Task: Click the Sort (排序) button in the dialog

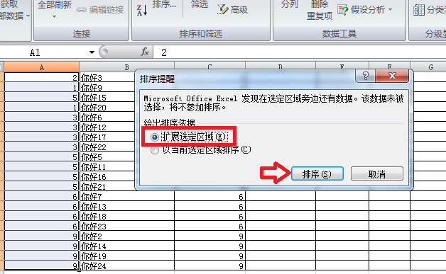Action: point(317,173)
